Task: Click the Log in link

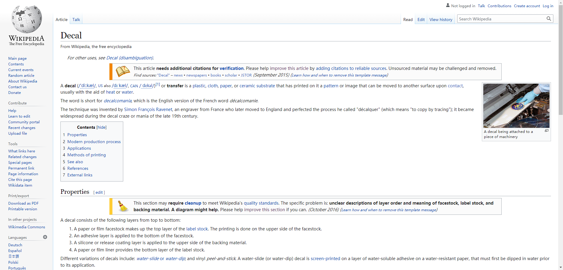Action: coord(548,6)
